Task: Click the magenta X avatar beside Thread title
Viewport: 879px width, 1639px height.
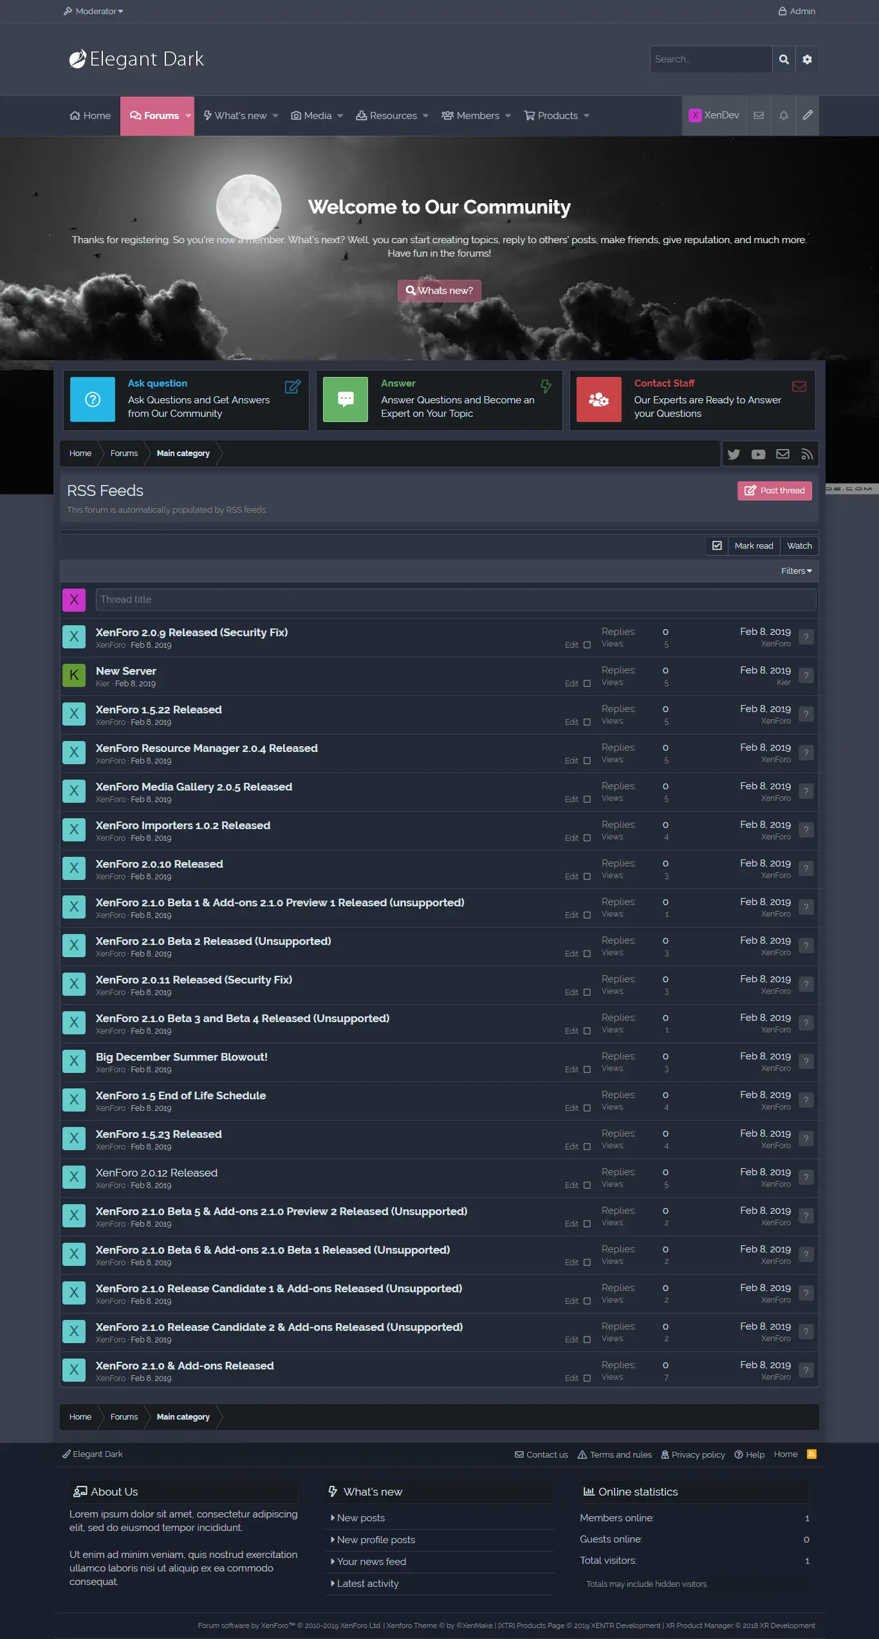Action: (x=74, y=600)
